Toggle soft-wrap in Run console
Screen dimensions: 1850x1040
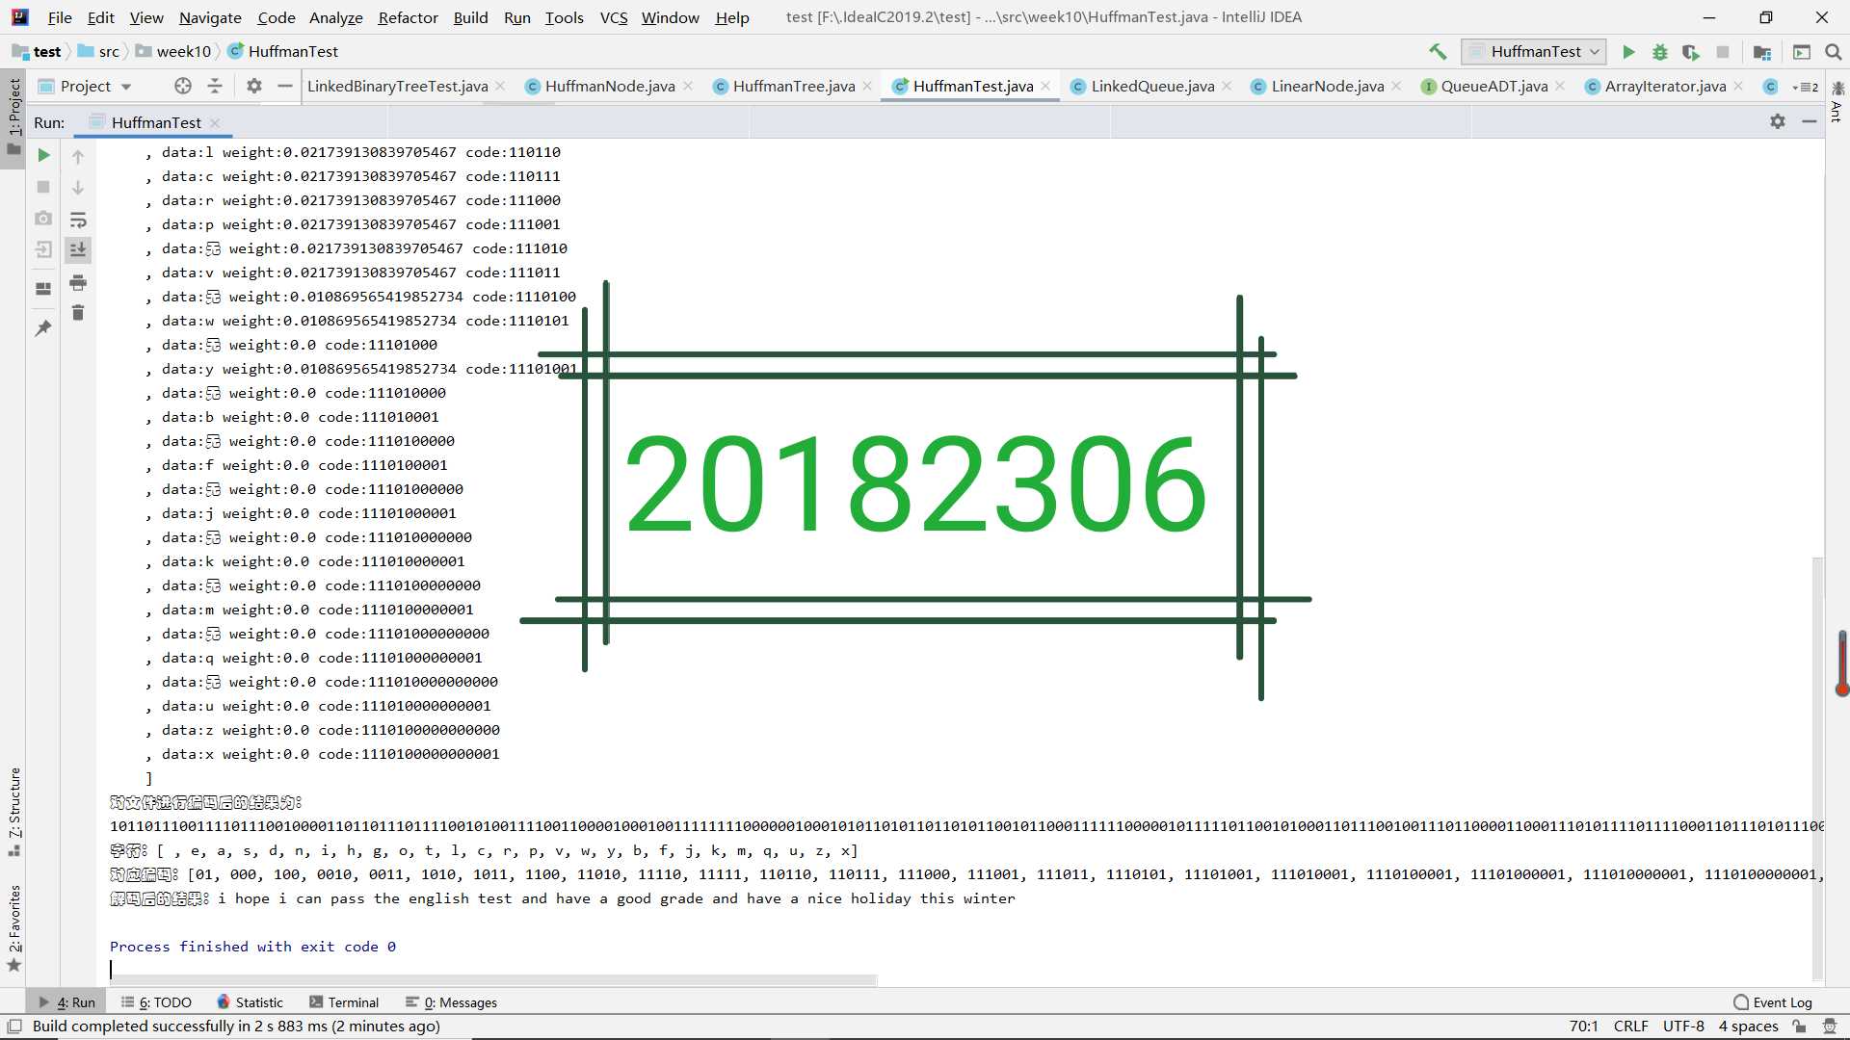[x=78, y=220]
